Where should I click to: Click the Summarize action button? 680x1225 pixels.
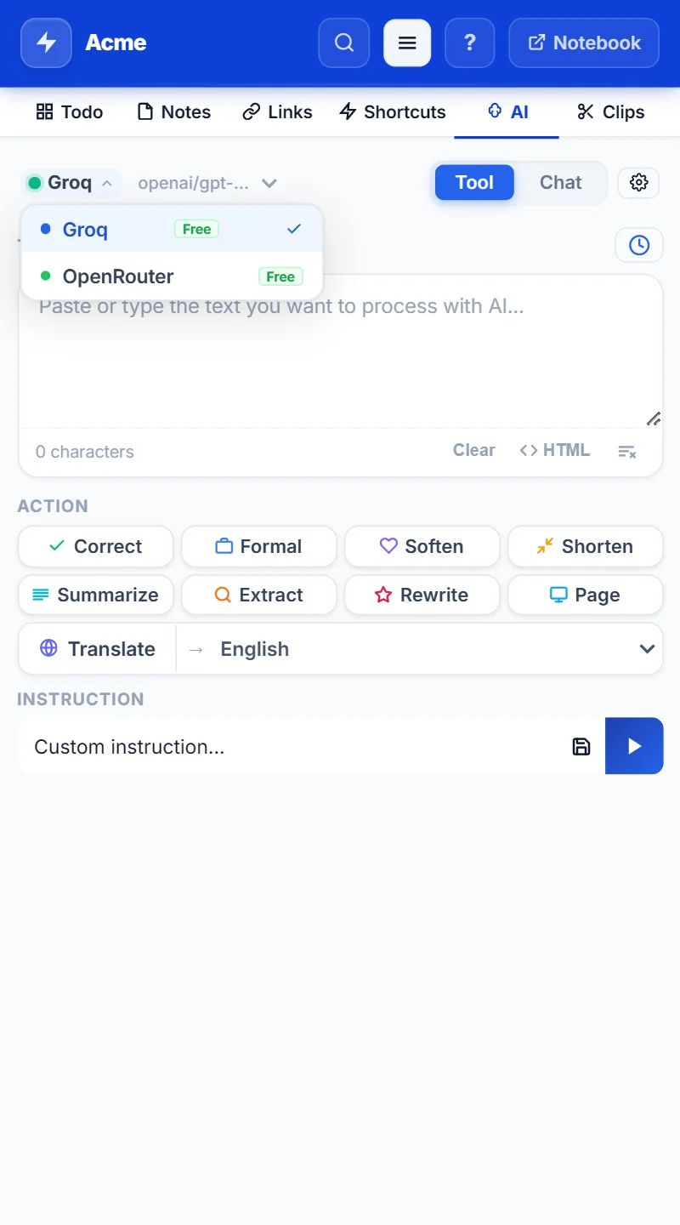pos(96,595)
